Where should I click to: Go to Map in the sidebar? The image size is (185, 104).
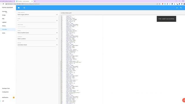tap(8, 18)
